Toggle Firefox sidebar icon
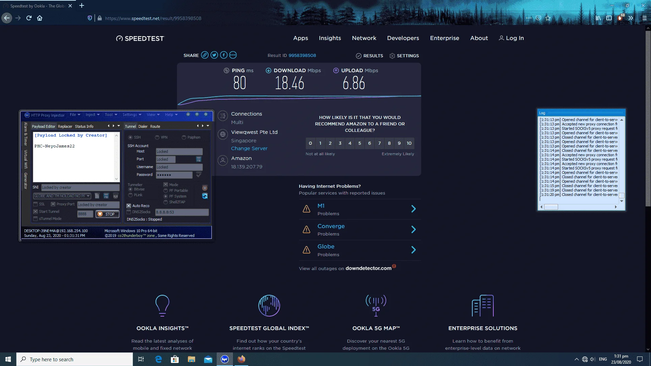This screenshot has width=651, height=366. pos(609,18)
